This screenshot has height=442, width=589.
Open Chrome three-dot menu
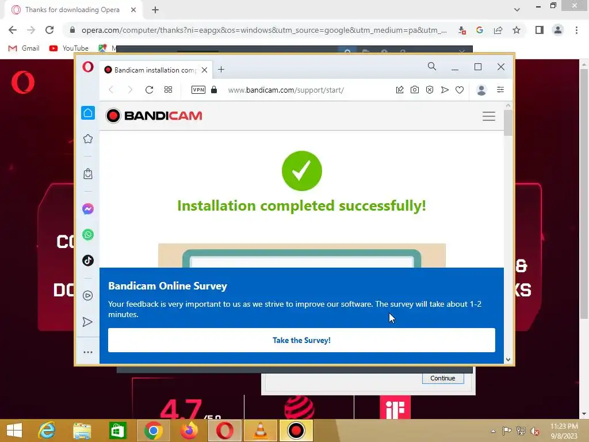point(576,30)
